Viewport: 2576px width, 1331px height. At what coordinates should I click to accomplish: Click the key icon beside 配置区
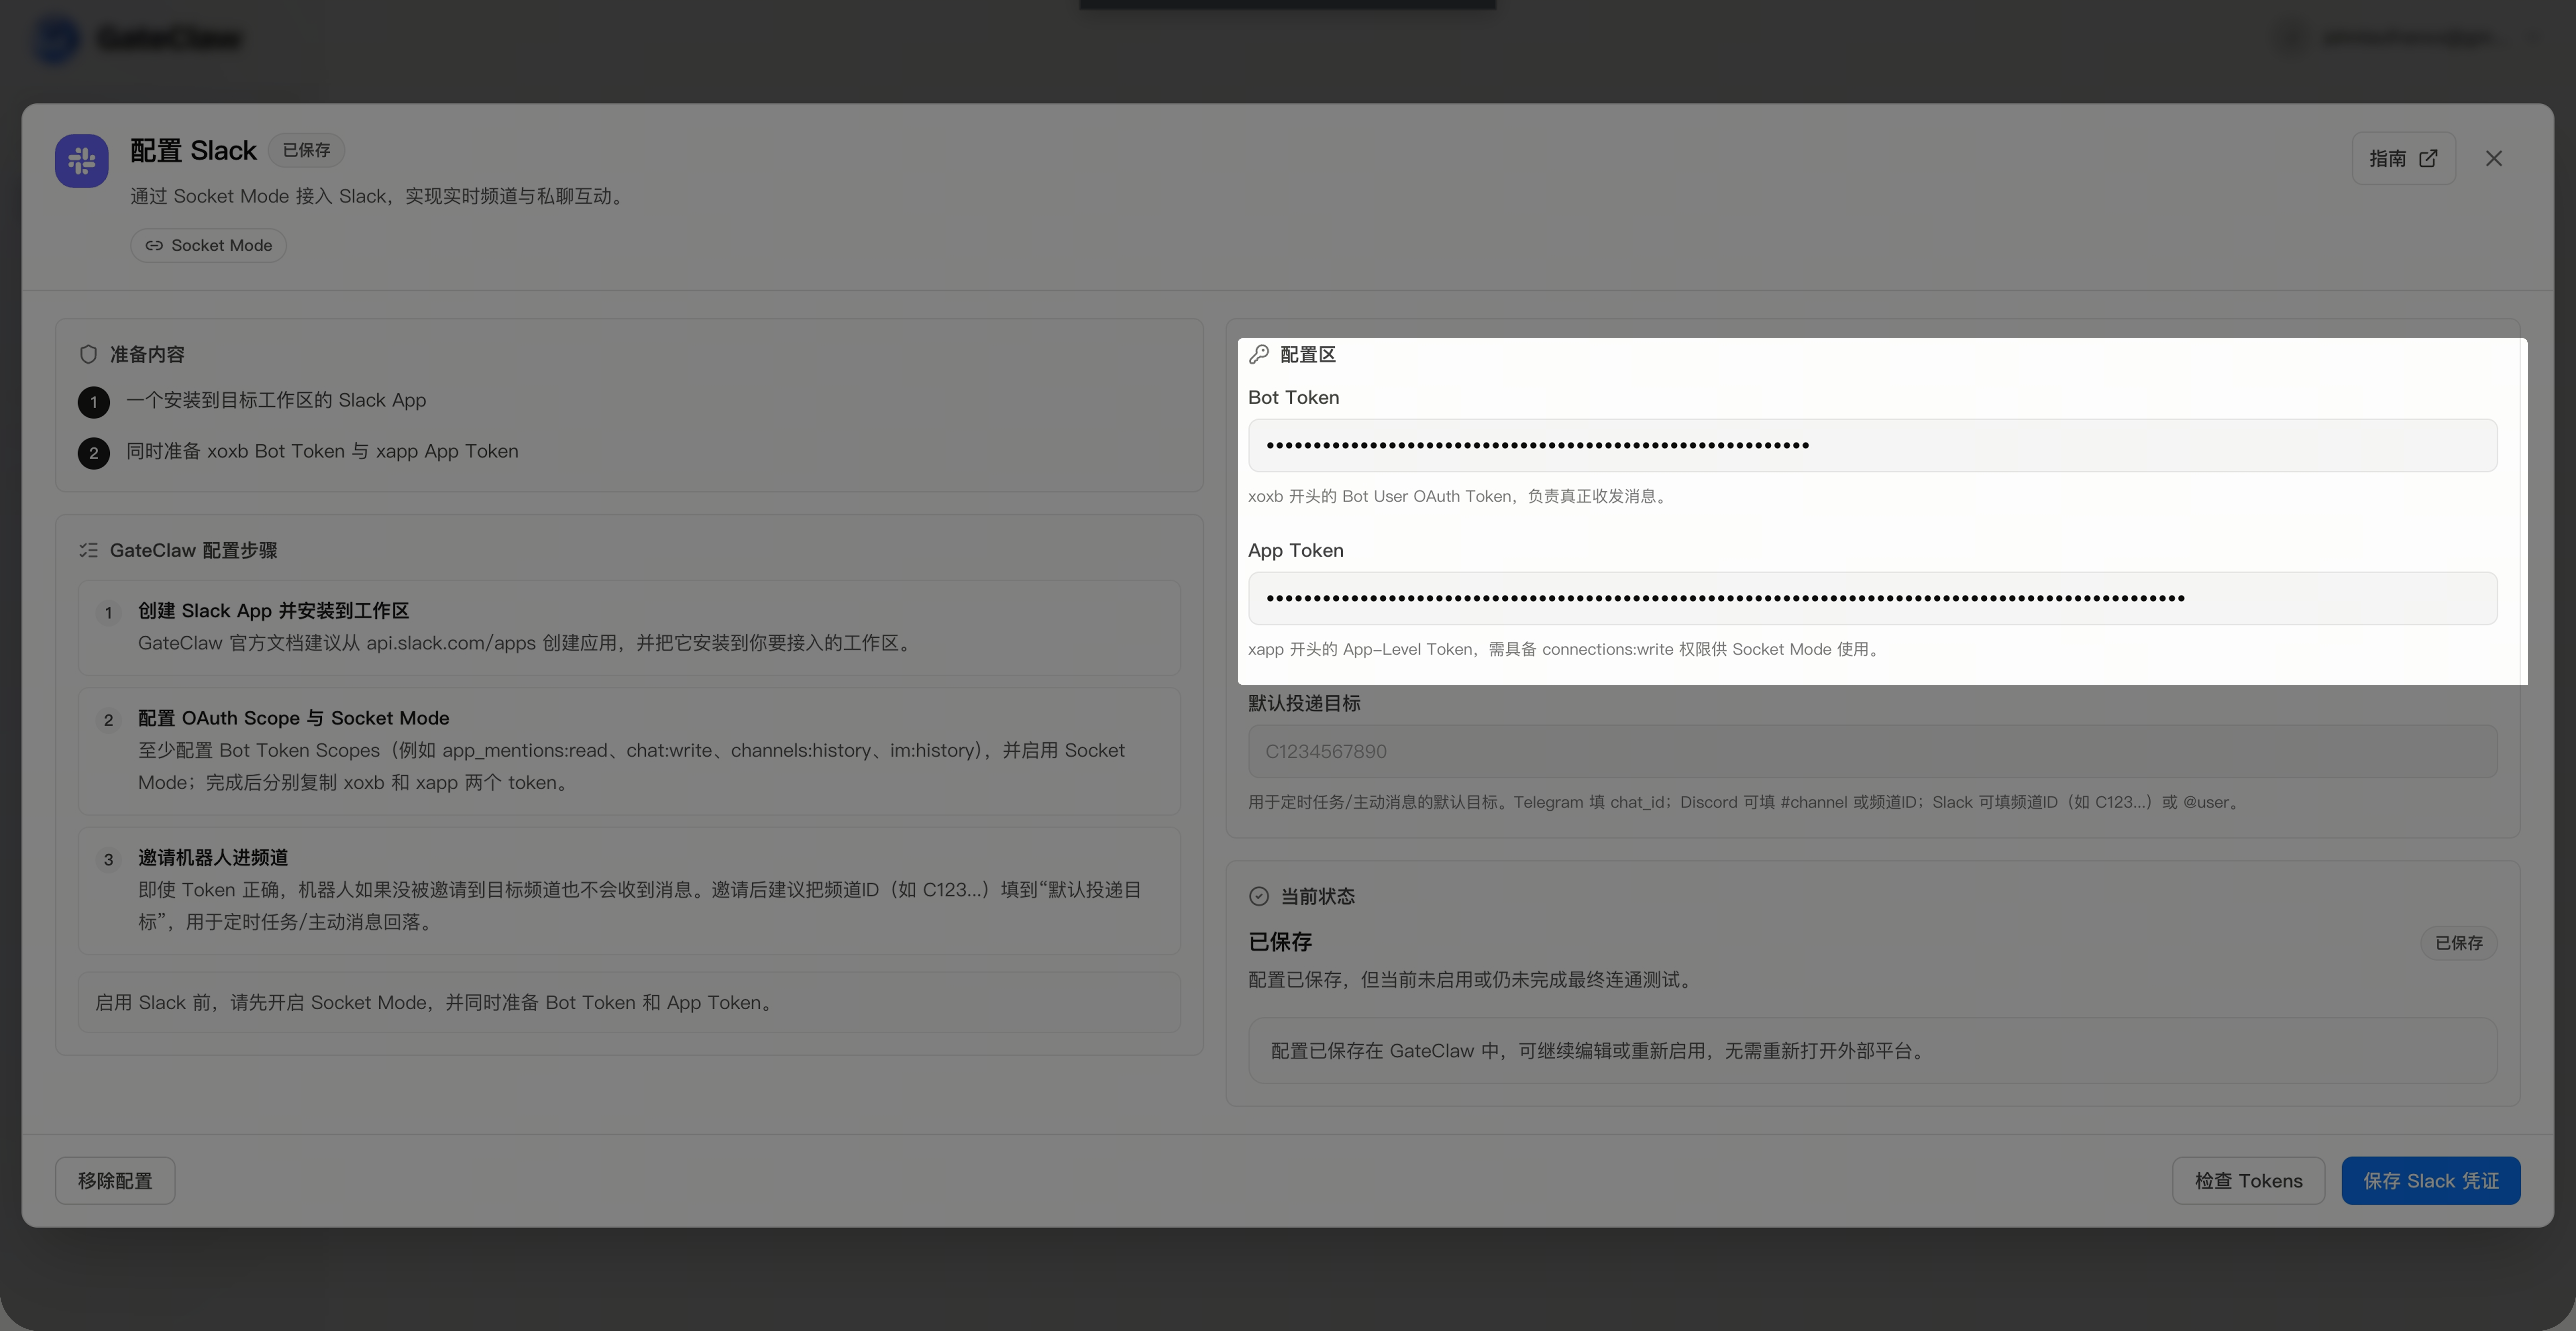tap(1259, 354)
